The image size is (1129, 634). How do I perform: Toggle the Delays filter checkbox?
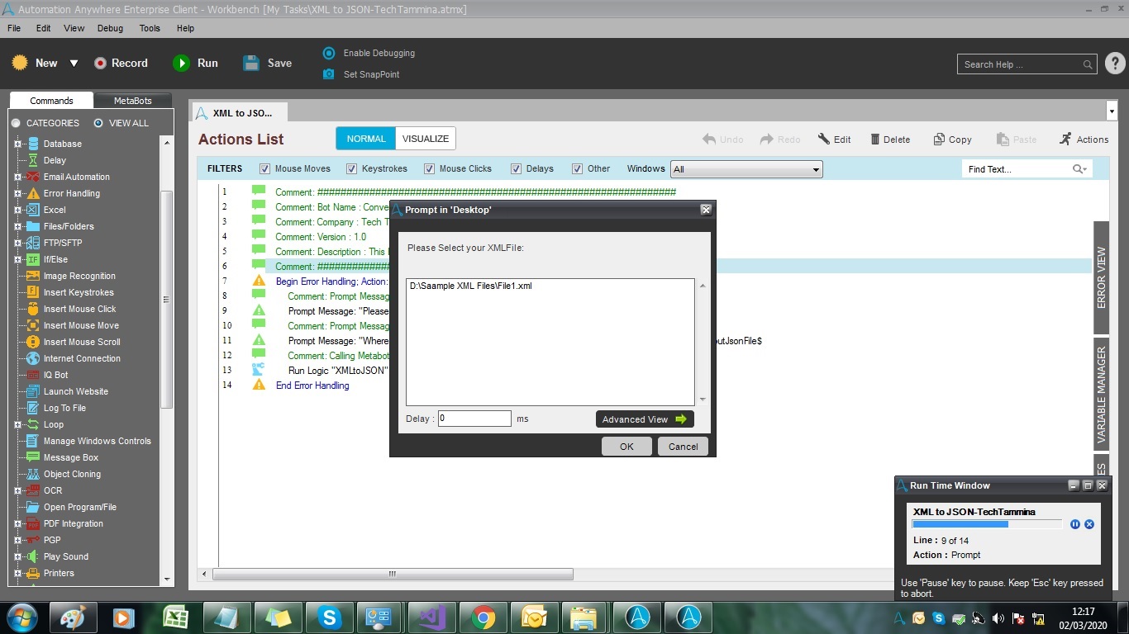pyautogui.click(x=516, y=168)
